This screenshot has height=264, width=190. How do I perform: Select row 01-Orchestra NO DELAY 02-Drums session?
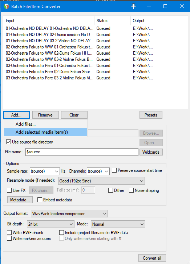(x=79, y=35)
